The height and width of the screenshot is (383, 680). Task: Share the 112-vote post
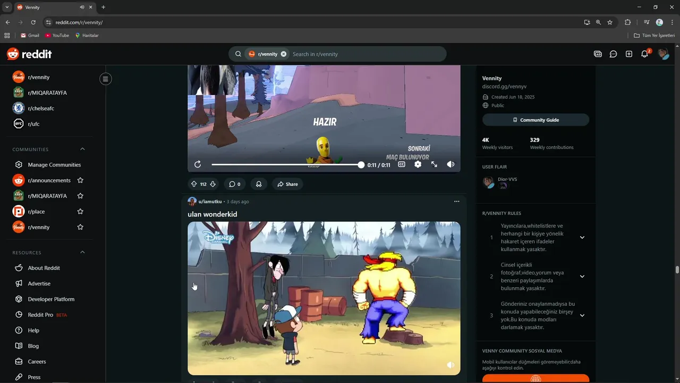tap(287, 184)
